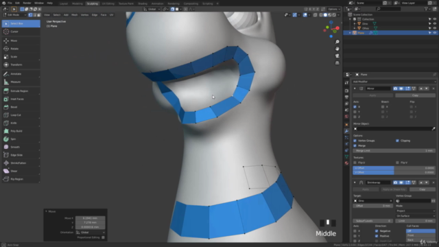Image resolution: width=439 pixels, height=247 pixels.
Task: Select the Loop Cut tool
Action: click(x=21, y=115)
